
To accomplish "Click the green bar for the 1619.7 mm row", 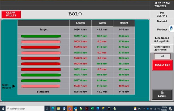I will click(x=41, y=36).
